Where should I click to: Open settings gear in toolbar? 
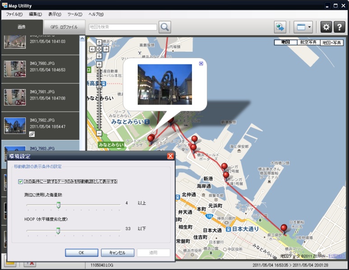326,27
